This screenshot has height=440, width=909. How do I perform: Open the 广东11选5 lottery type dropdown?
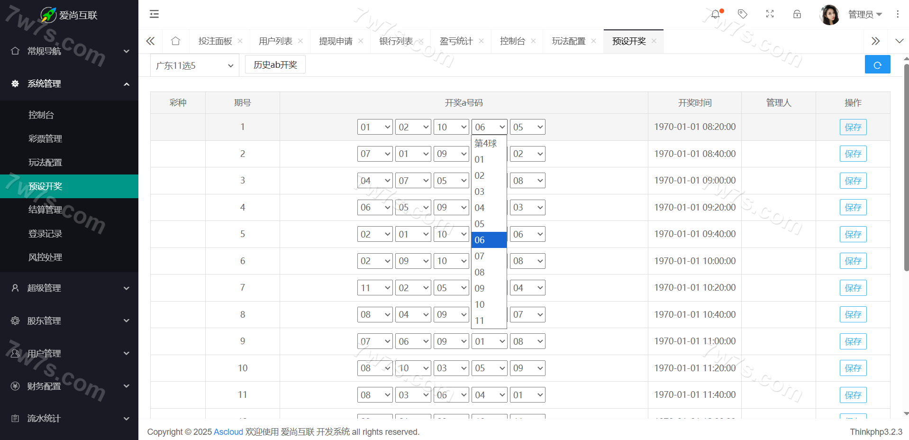pyautogui.click(x=194, y=65)
